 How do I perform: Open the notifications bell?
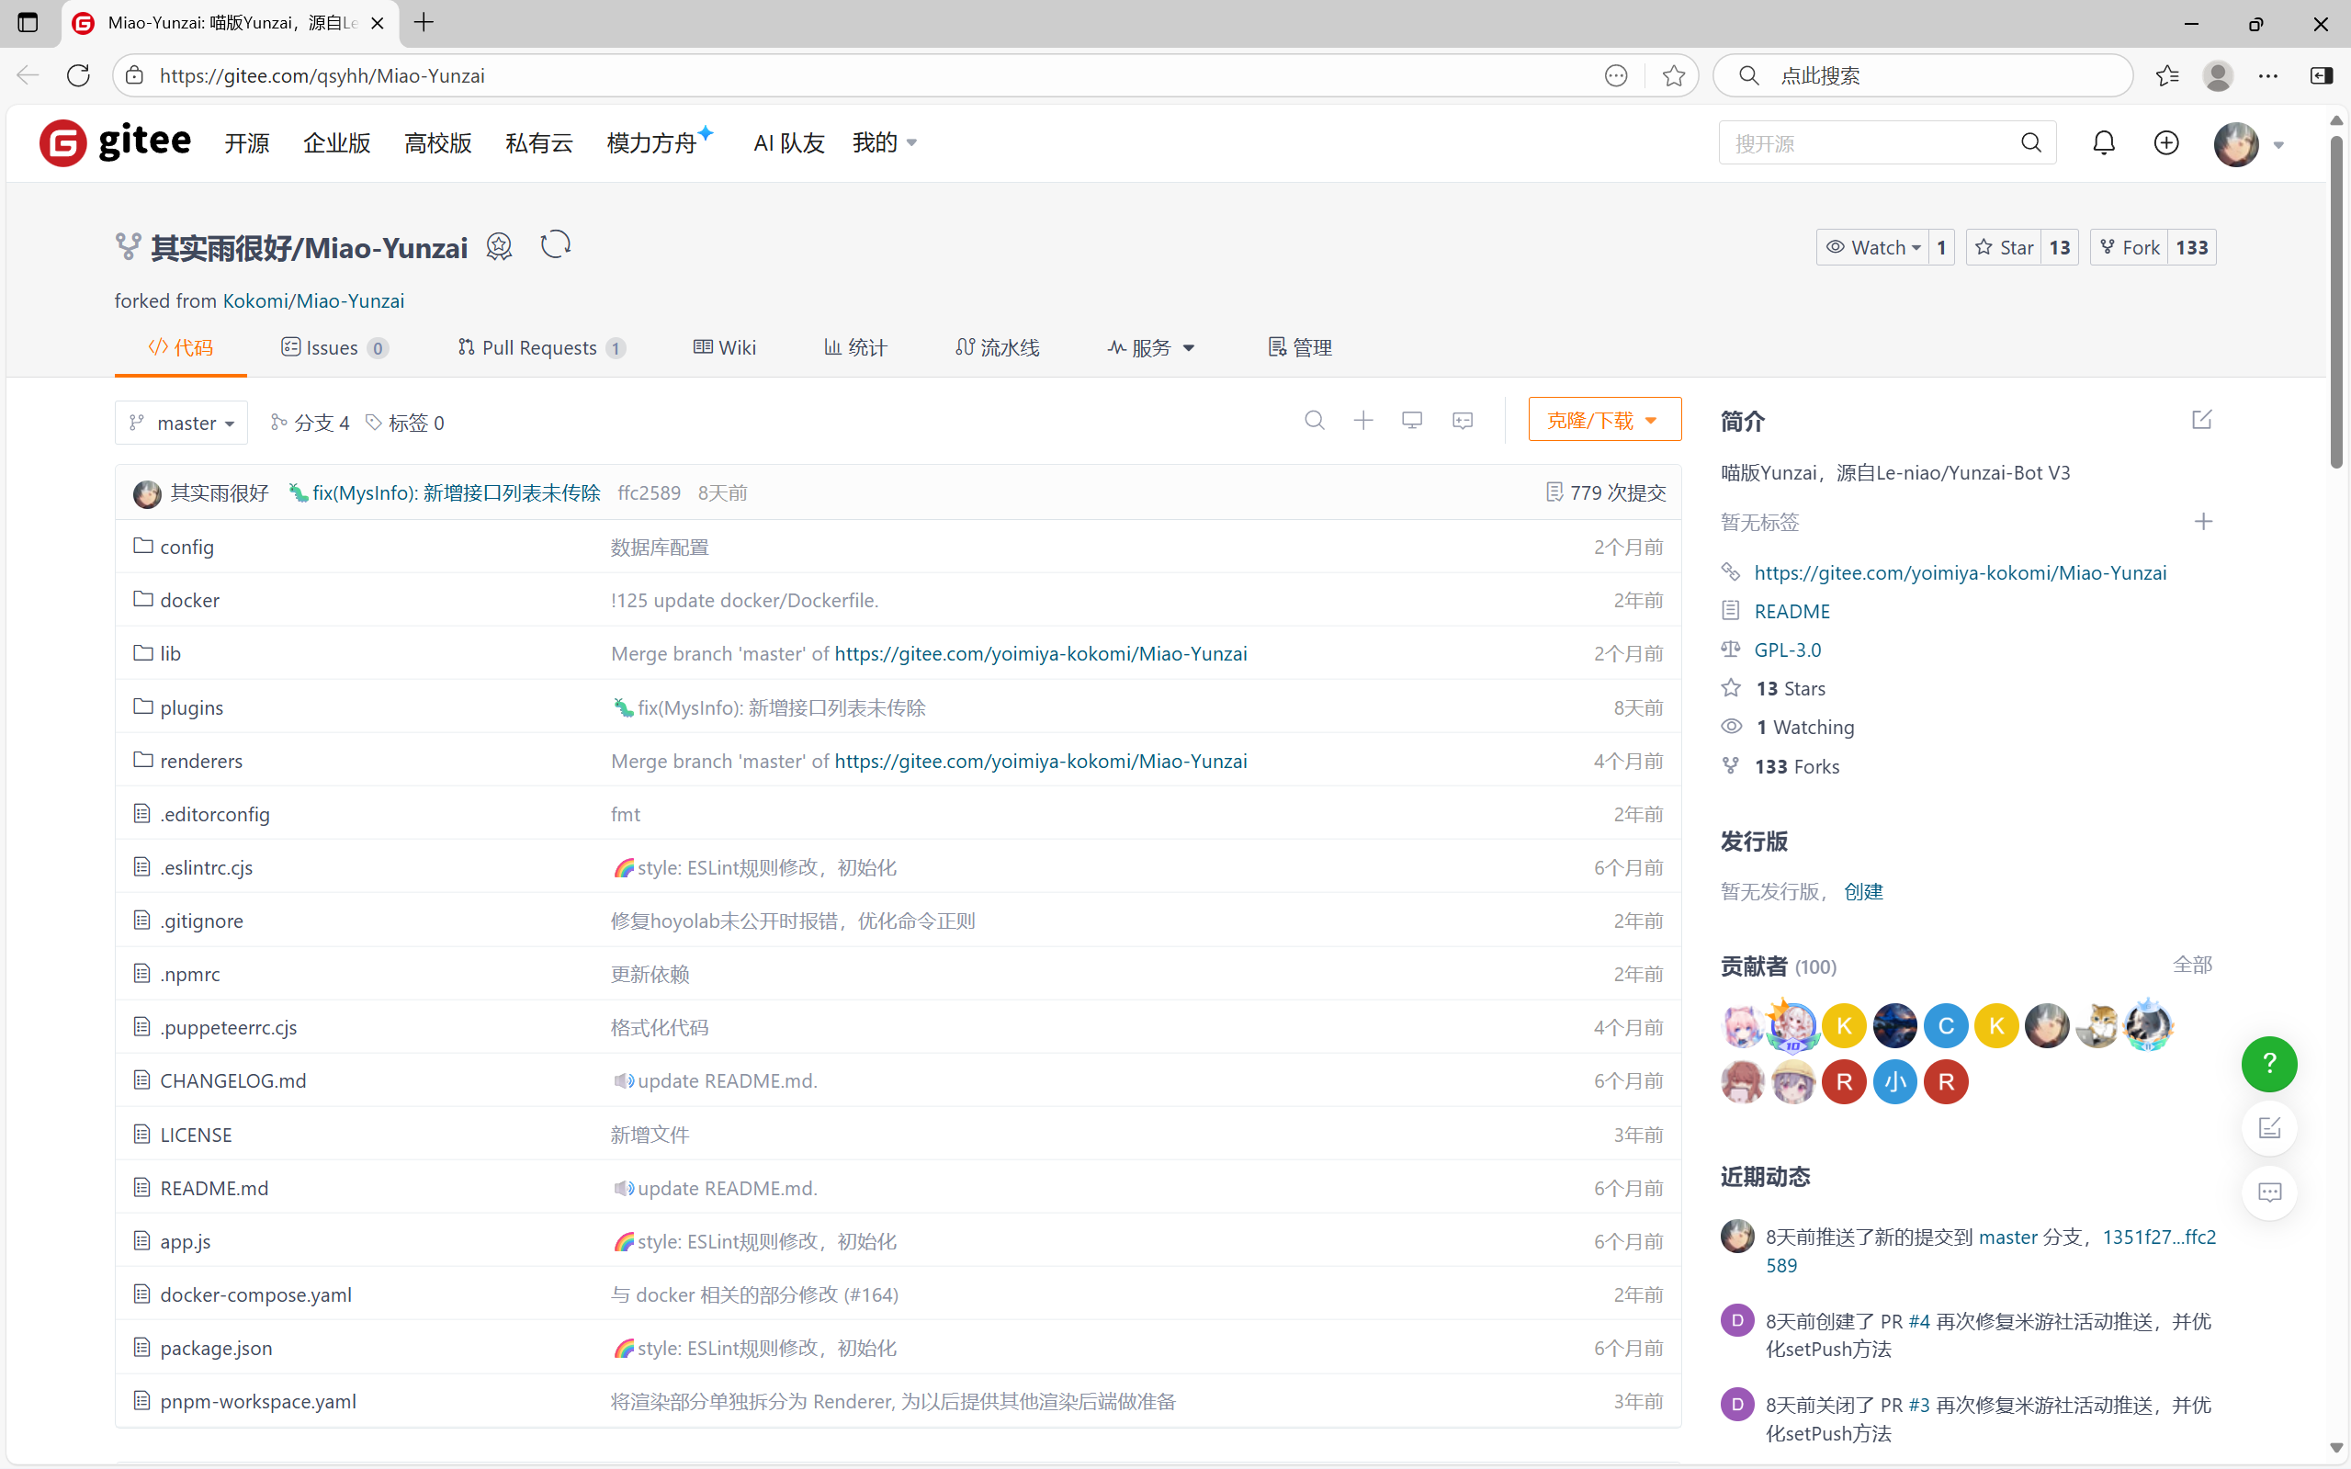pos(2103,144)
